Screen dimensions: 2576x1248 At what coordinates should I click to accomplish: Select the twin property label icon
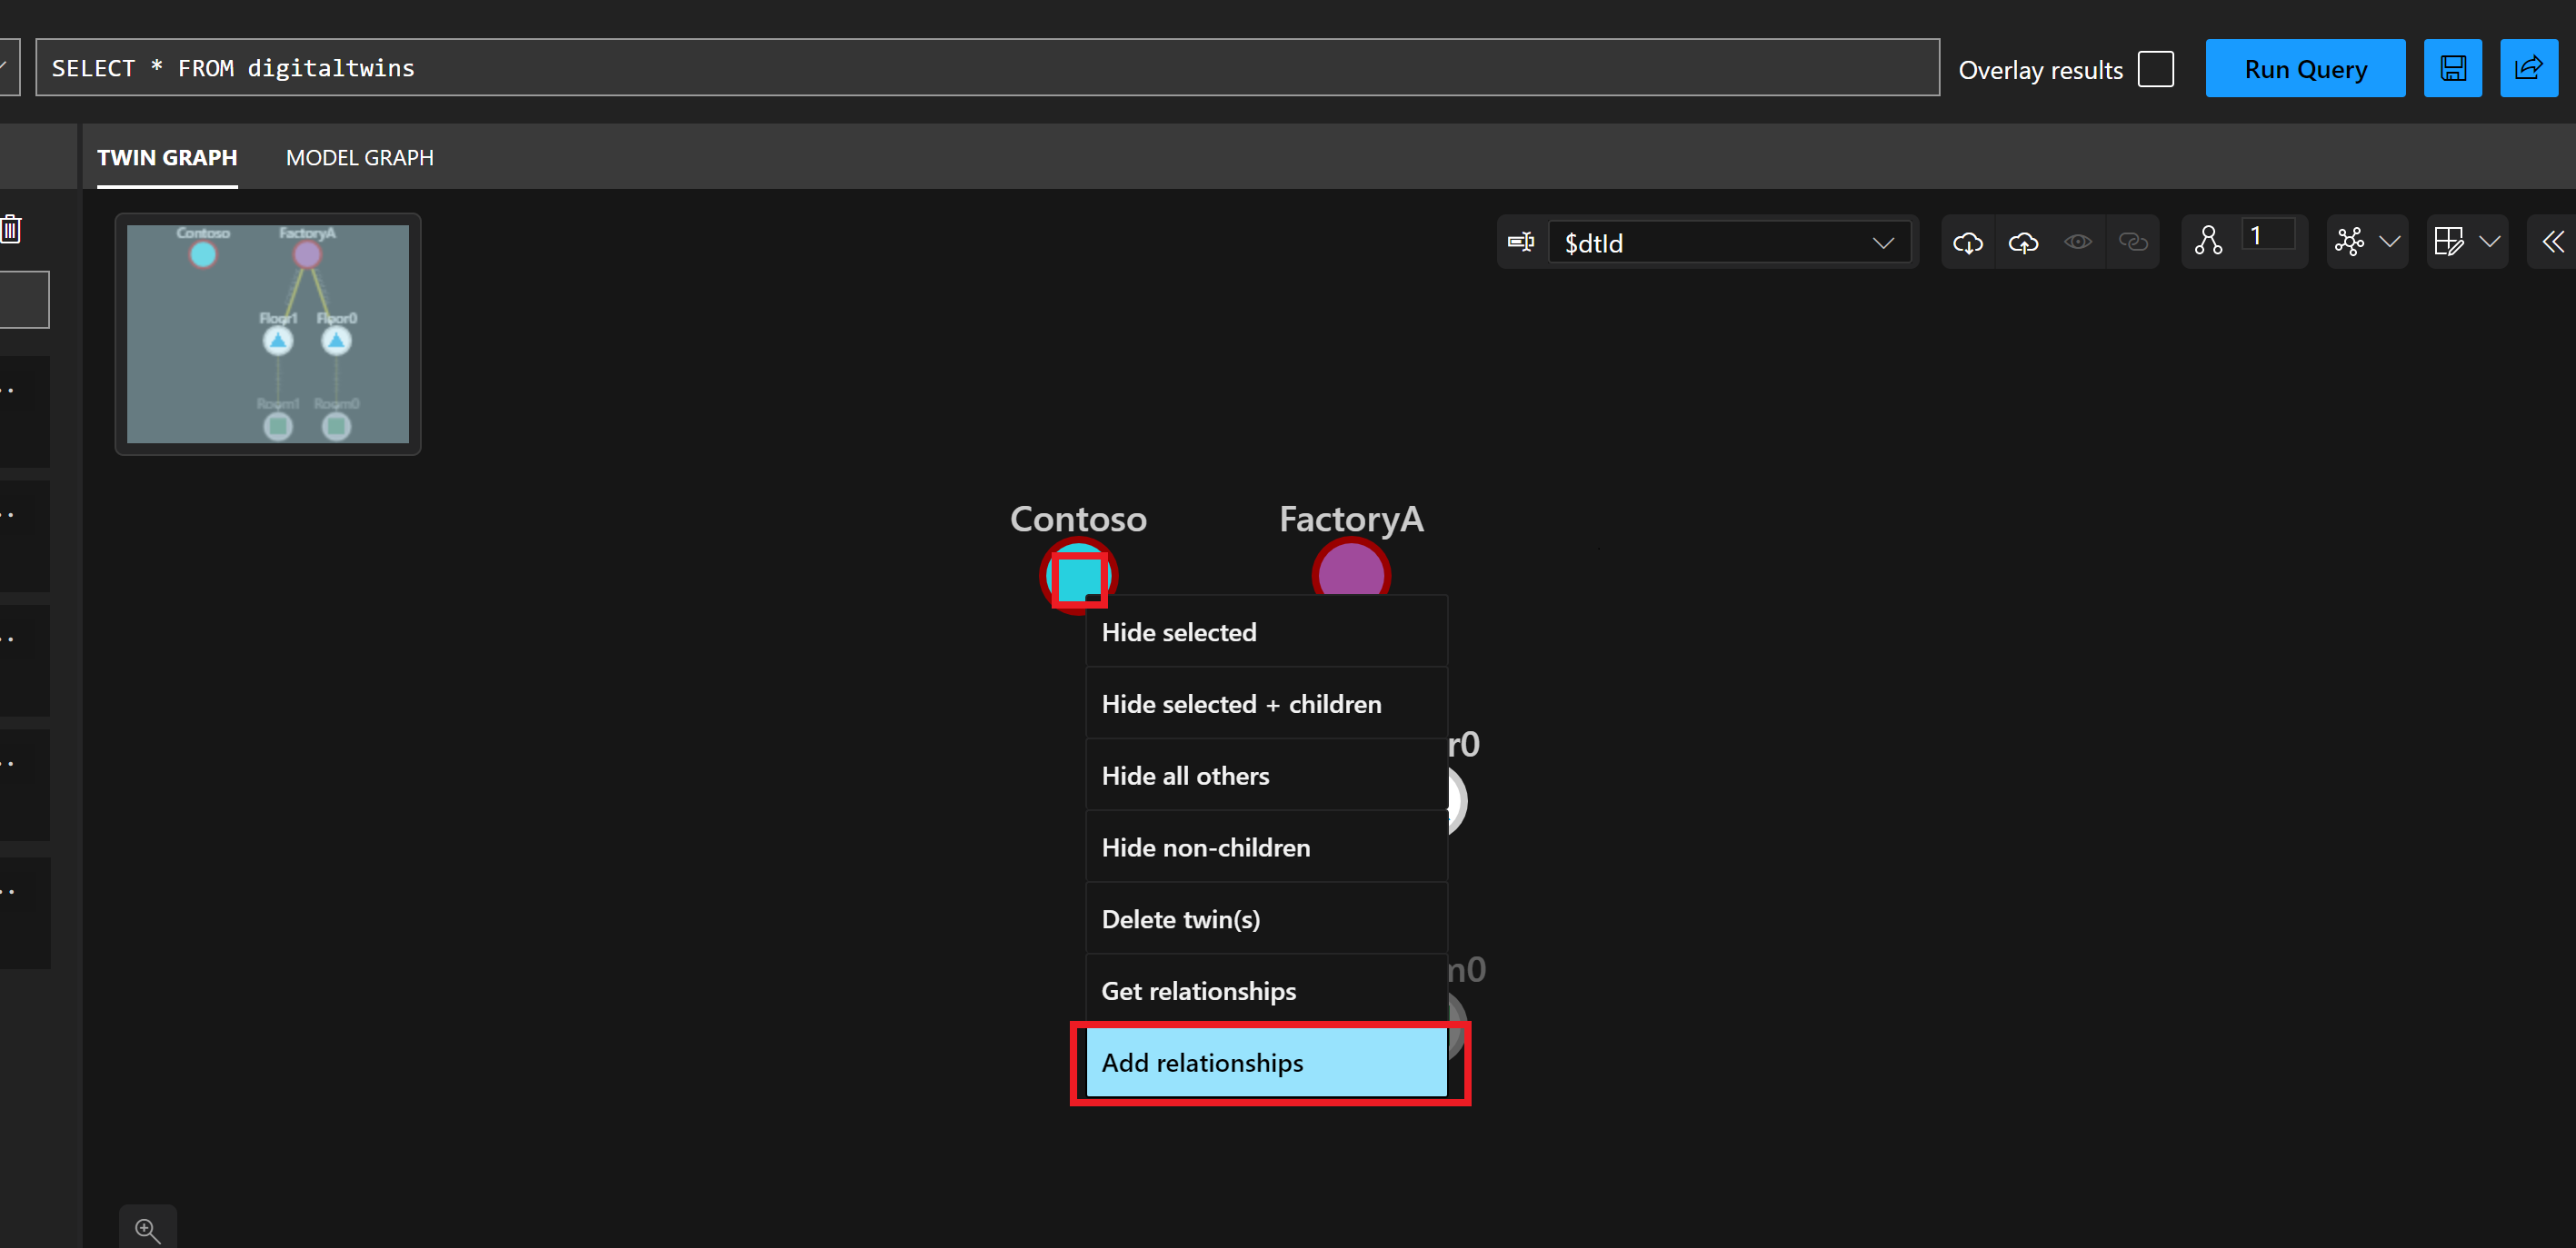(1521, 242)
